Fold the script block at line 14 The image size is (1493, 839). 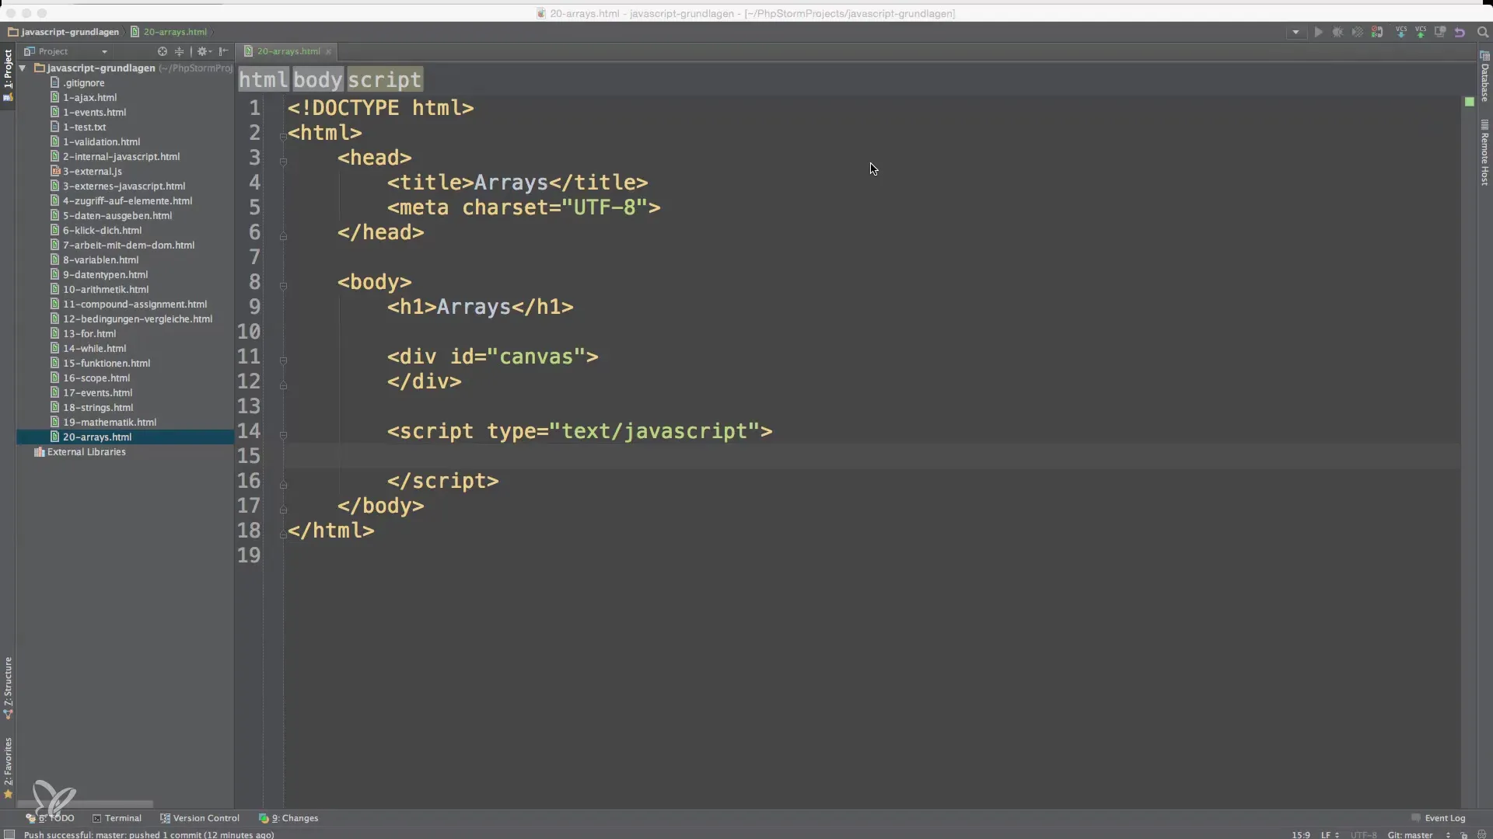[x=283, y=434]
